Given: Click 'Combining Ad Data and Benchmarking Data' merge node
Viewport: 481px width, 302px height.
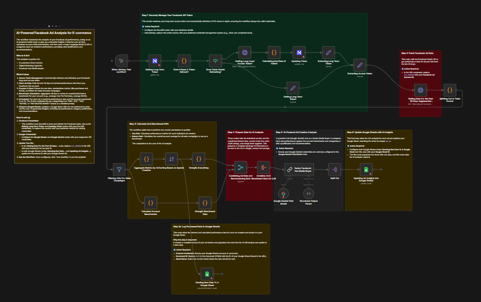Looking at the screenshot, I should 239,167.
